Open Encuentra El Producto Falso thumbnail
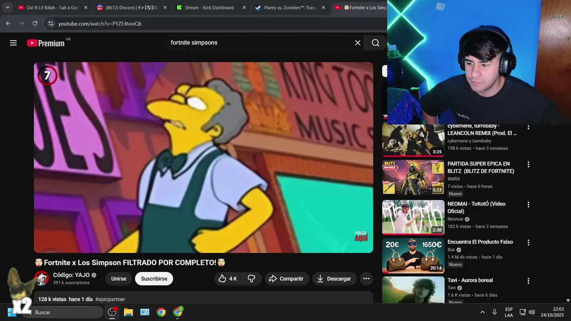 click(x=413, y=255)
